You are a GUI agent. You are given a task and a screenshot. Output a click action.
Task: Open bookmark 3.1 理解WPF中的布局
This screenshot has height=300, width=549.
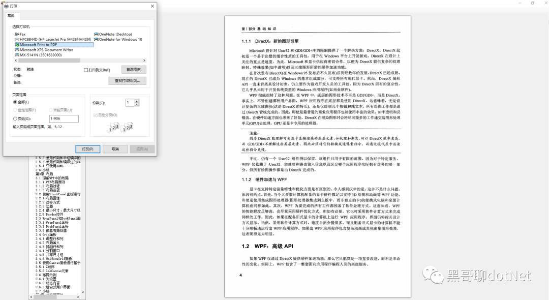pos(52,178)
